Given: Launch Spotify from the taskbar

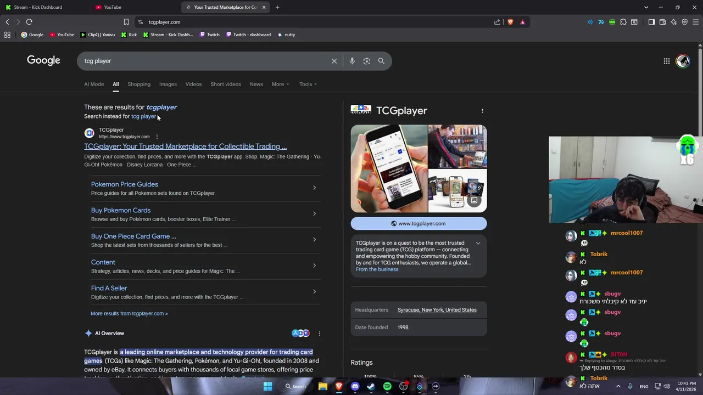Looking at the screenshot, I should point(387,386).
